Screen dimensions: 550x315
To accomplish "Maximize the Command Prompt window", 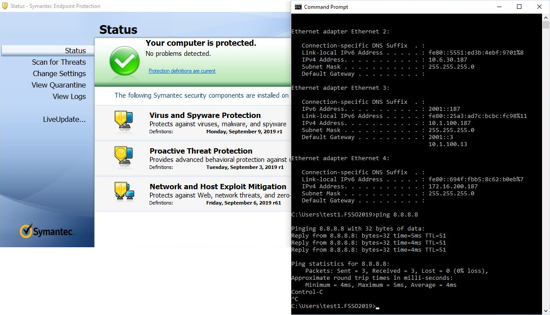I will tap(519, 7).
